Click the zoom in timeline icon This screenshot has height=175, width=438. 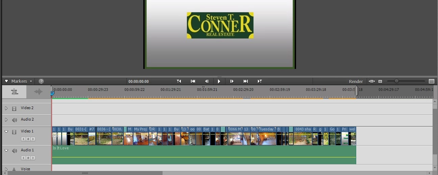pyautogui.click(x=432, y=81)
